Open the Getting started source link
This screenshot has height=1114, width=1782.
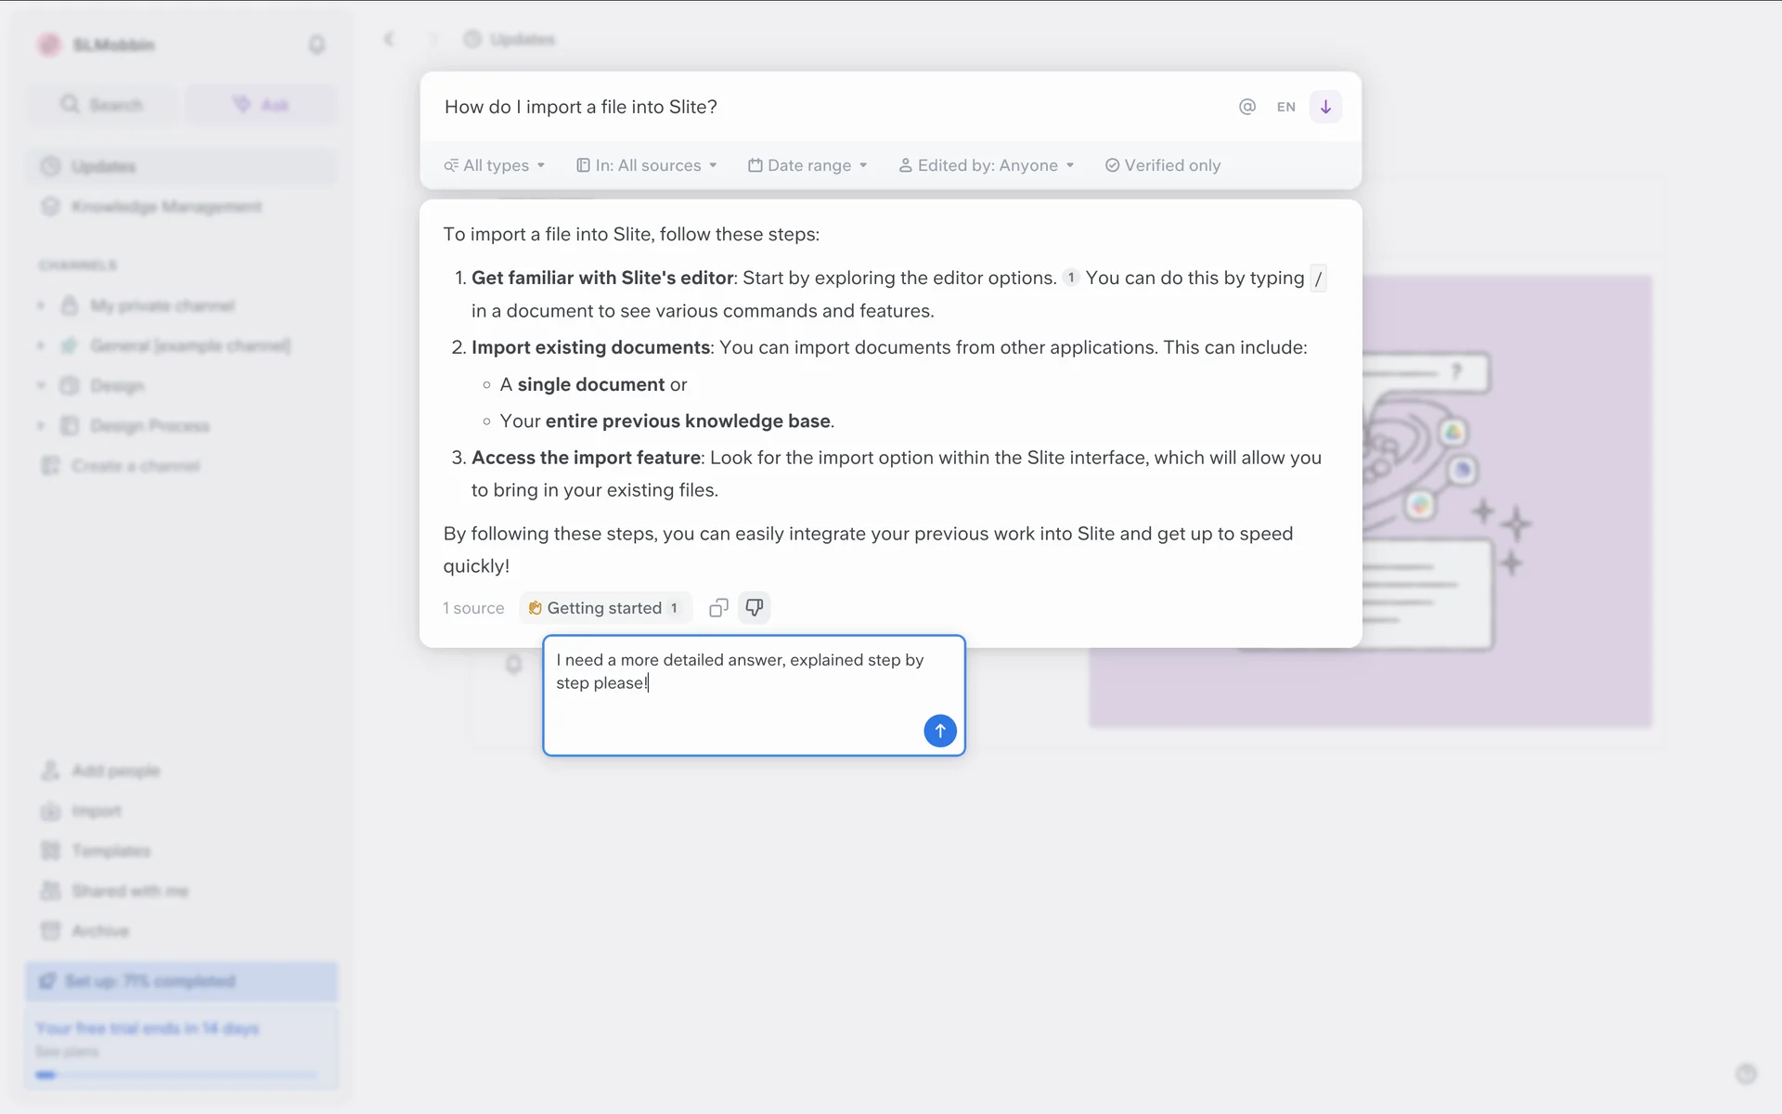tap(603, 608)
